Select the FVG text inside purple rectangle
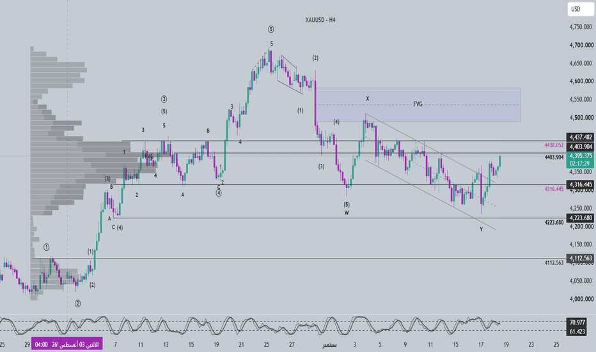Screen dimensions: 596x352 418,104
